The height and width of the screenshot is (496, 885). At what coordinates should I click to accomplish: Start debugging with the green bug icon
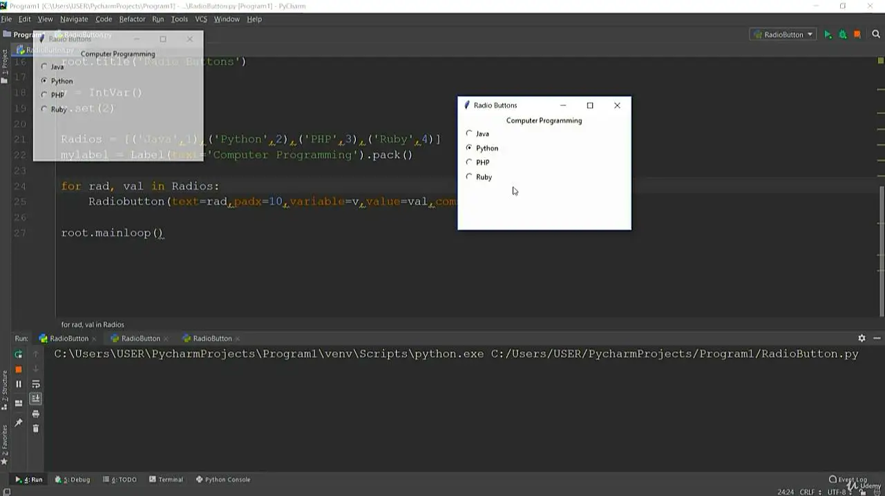click(843, 34)
